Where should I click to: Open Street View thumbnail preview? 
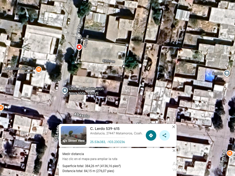[74, 135]
